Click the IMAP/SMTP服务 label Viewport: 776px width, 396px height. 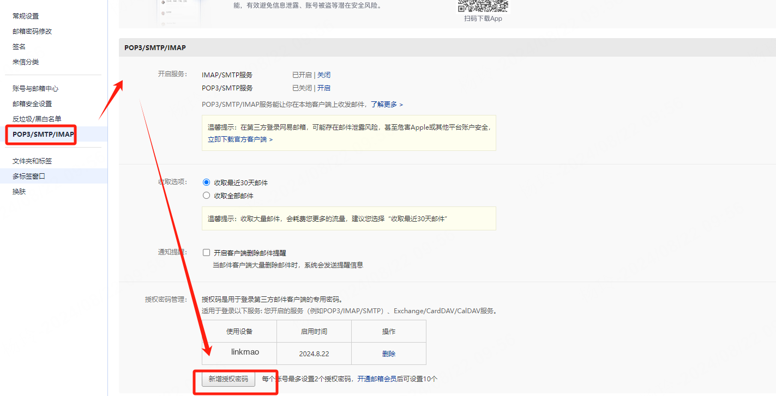tap(227, 75)
